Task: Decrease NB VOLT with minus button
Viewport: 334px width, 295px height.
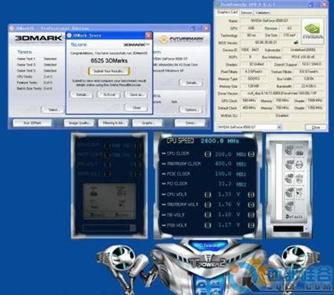Action: pyautogui.click(x=208, y=215)
